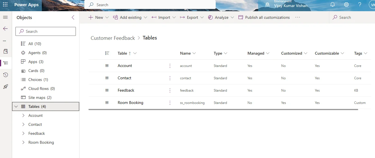Open the History icon in left rail
The height and width of the screenshot is (158, 375).
coord(5,75)
